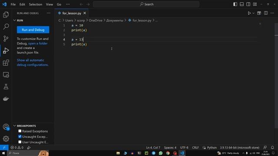Collapse the RUN section
Screen dimensions: 278x156
14,20
